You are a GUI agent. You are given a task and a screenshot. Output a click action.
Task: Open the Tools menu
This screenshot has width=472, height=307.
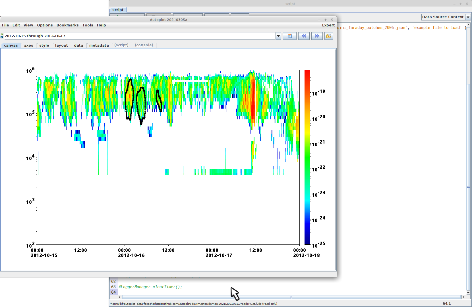[x=88, y=25]
